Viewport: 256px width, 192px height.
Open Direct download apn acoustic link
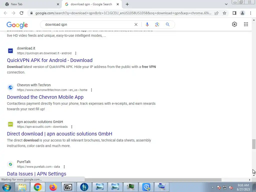point(59,134)
